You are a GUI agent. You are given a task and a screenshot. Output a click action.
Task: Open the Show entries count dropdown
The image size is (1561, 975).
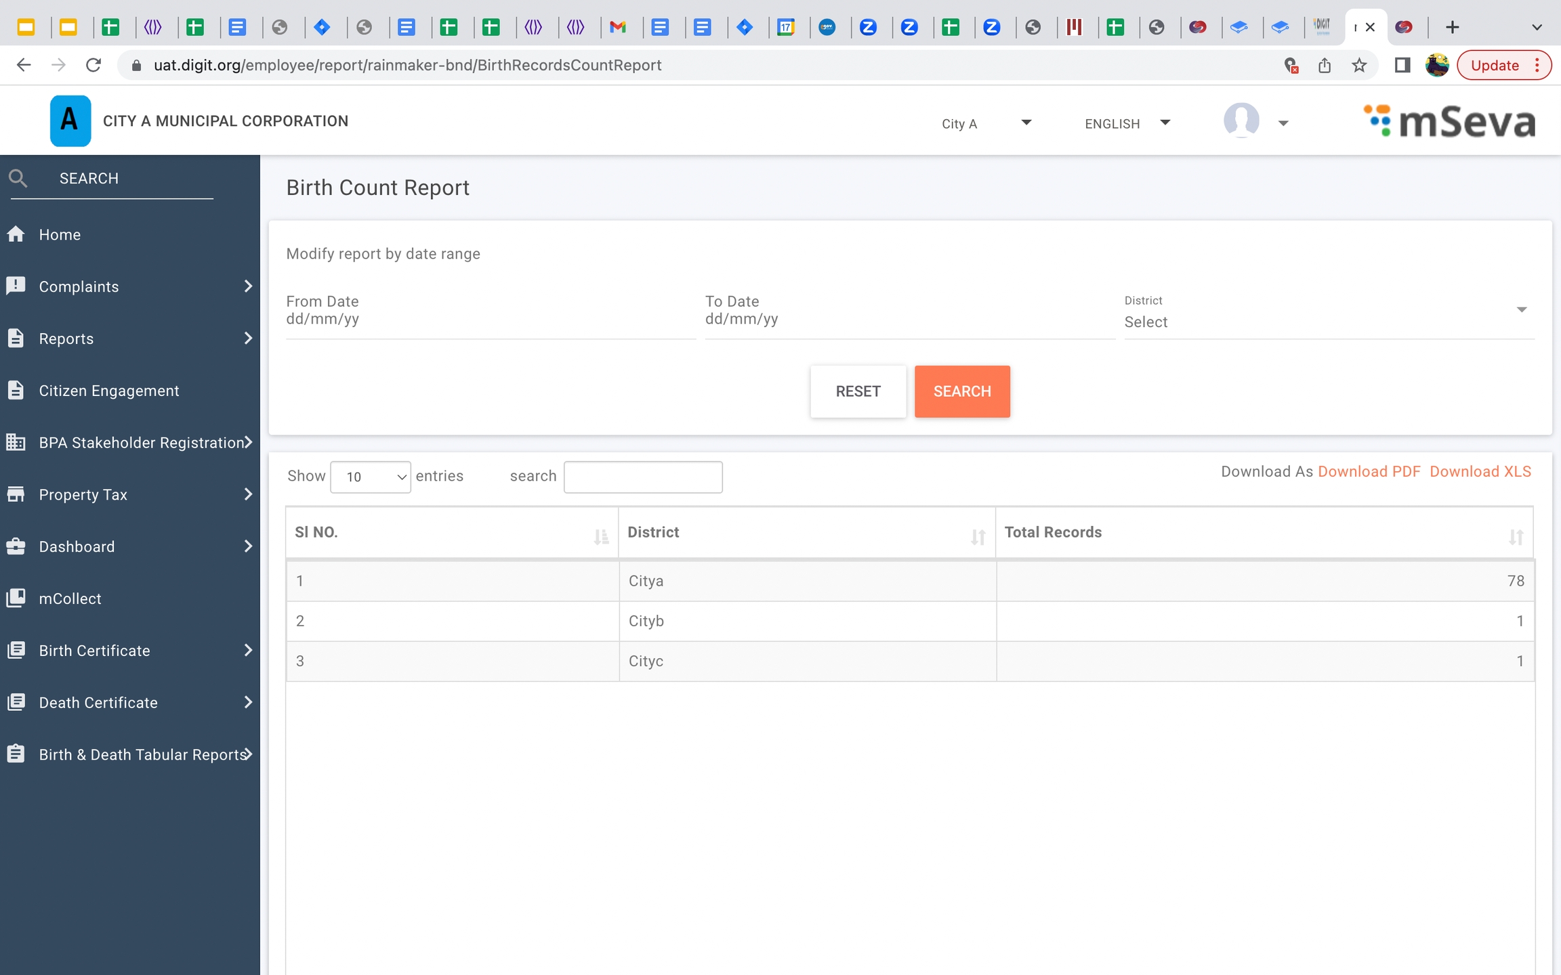(x=371, y=477)
